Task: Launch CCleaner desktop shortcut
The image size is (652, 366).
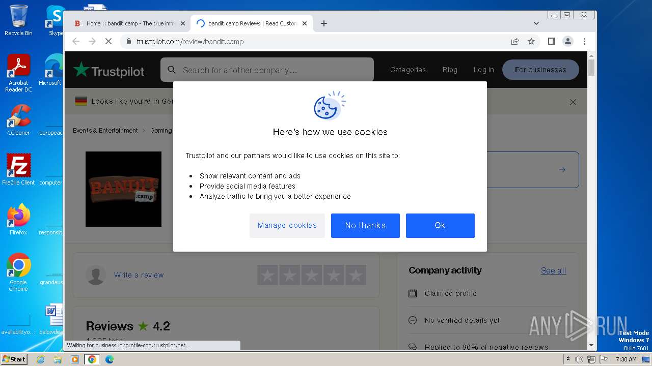Action: pos(18,120)
